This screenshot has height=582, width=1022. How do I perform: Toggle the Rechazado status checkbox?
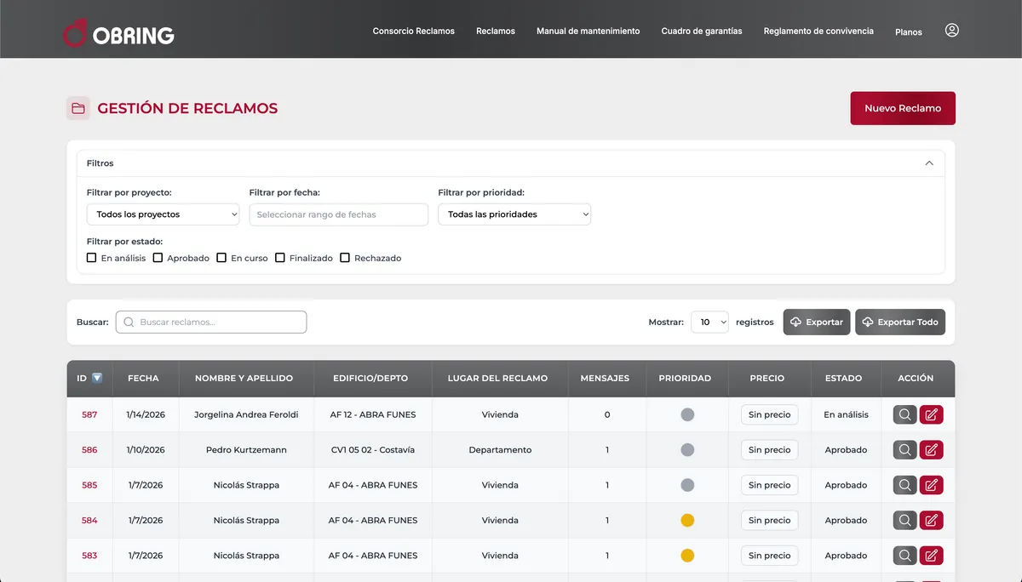[345, 258]
